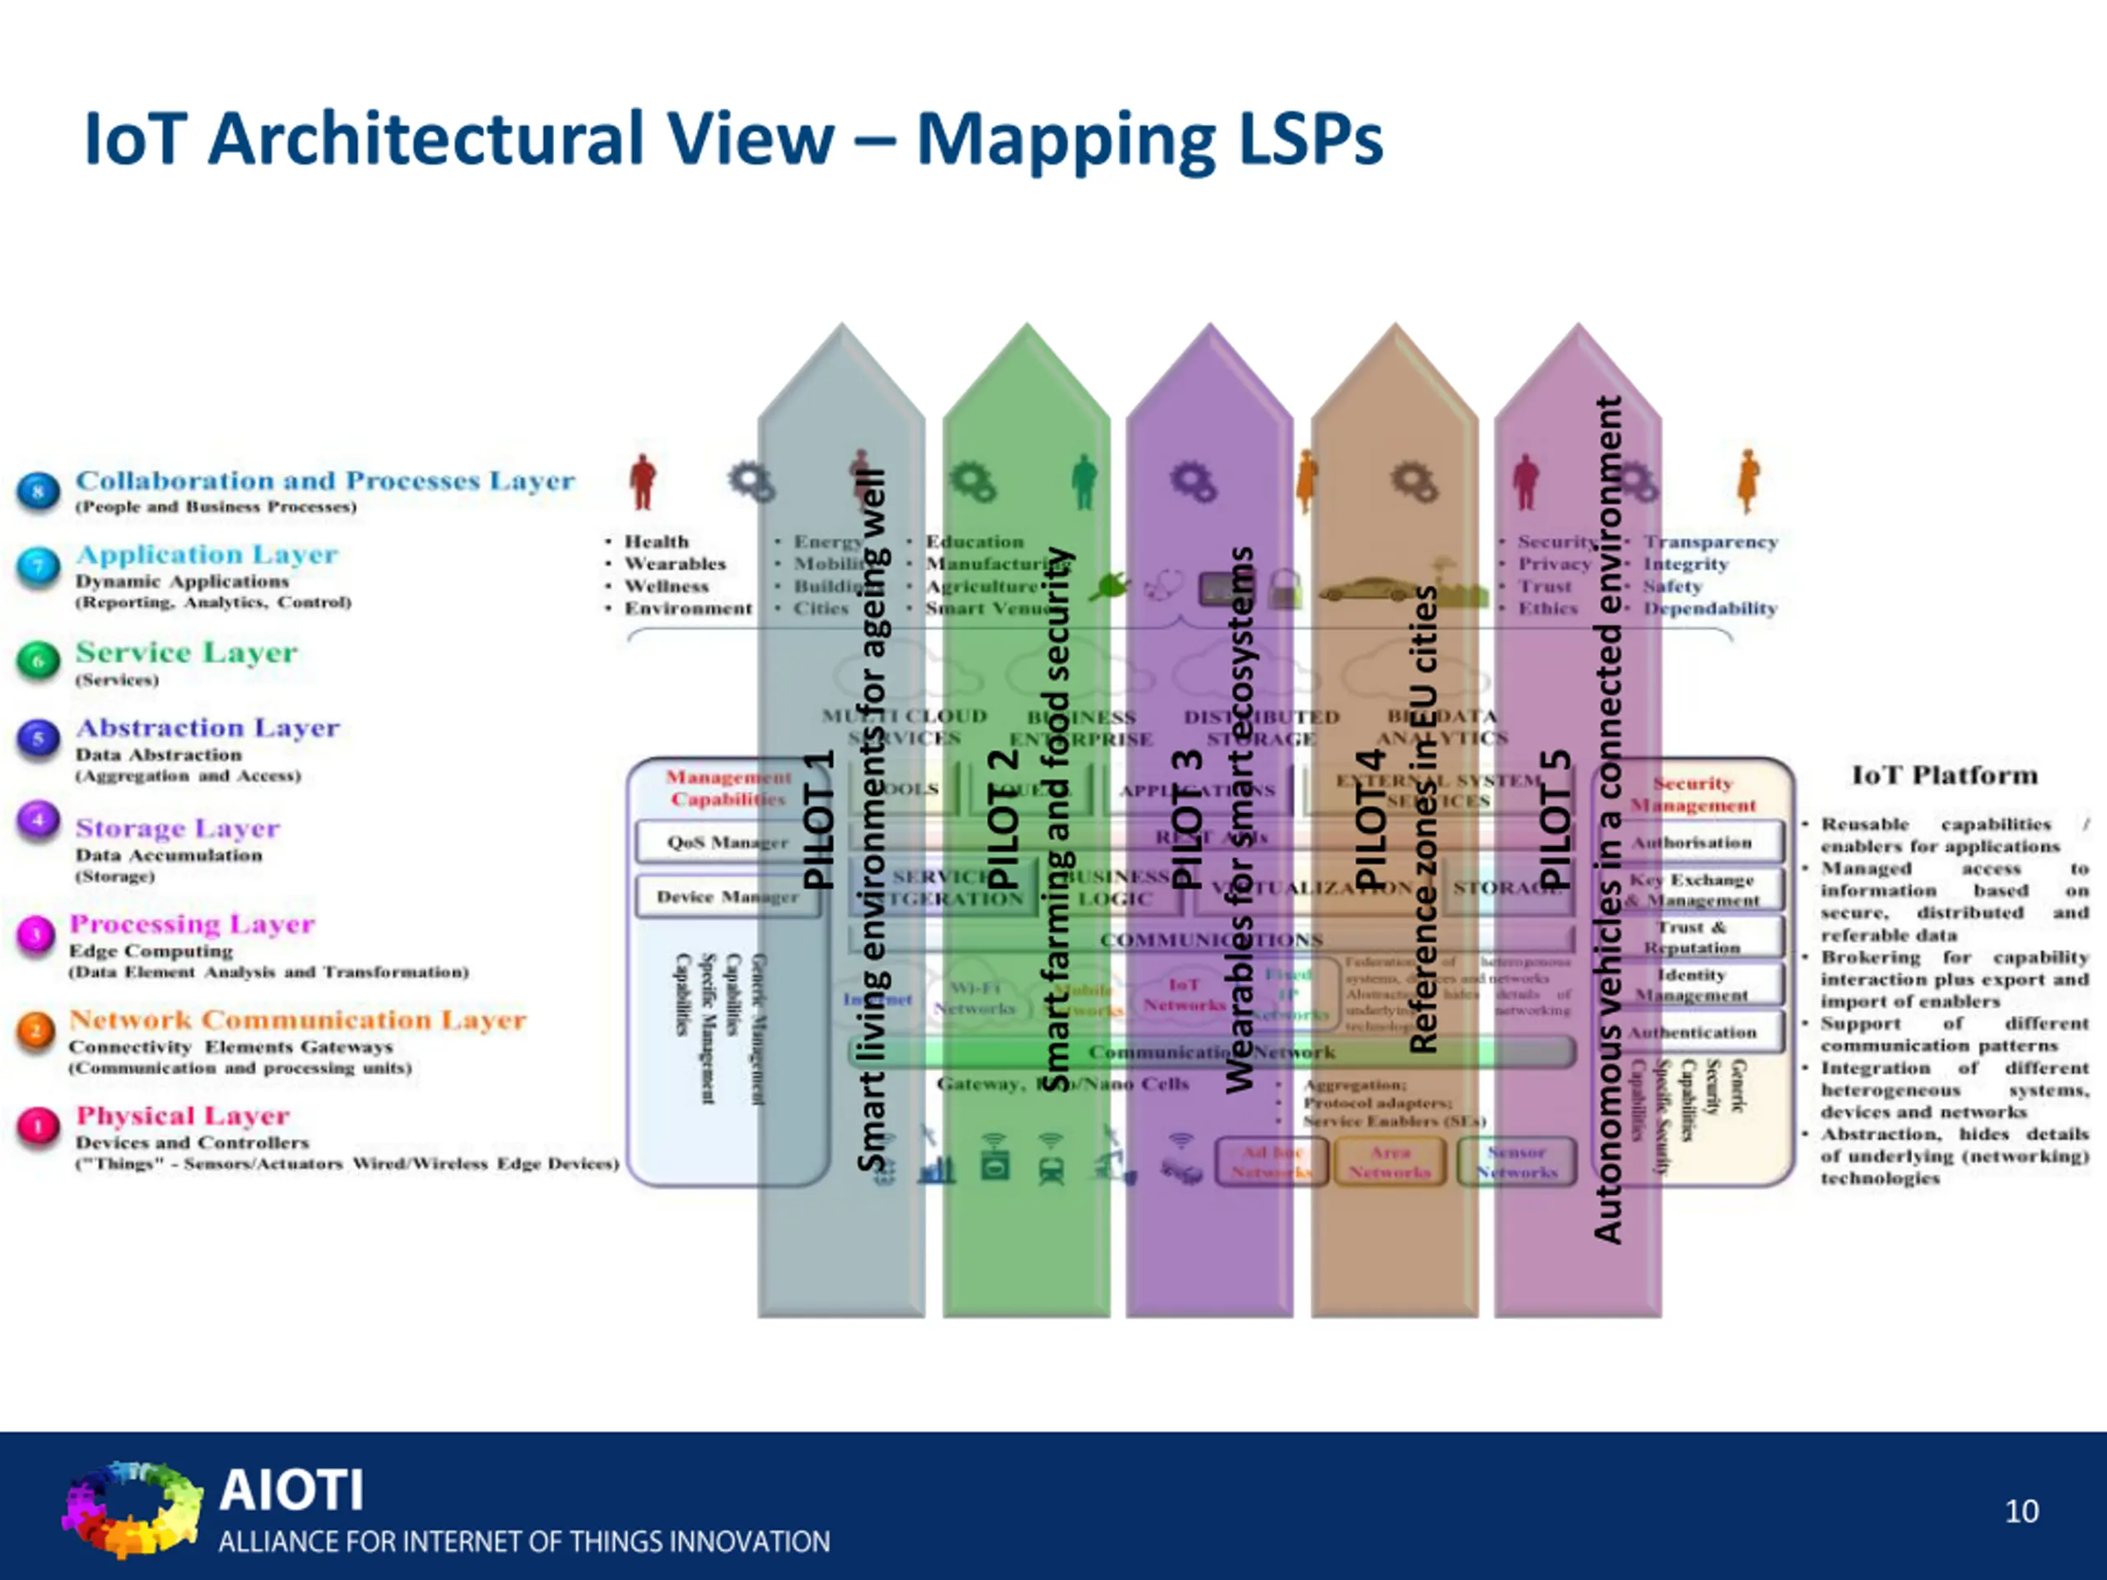The height and width of the screenshot is (1580, 2107).
Task: Click the AIOTI puzzle-ring logo
Action: 133,1508
